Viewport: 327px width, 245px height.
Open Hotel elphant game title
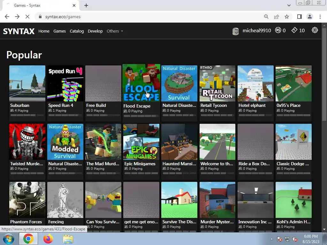point(252,105)
